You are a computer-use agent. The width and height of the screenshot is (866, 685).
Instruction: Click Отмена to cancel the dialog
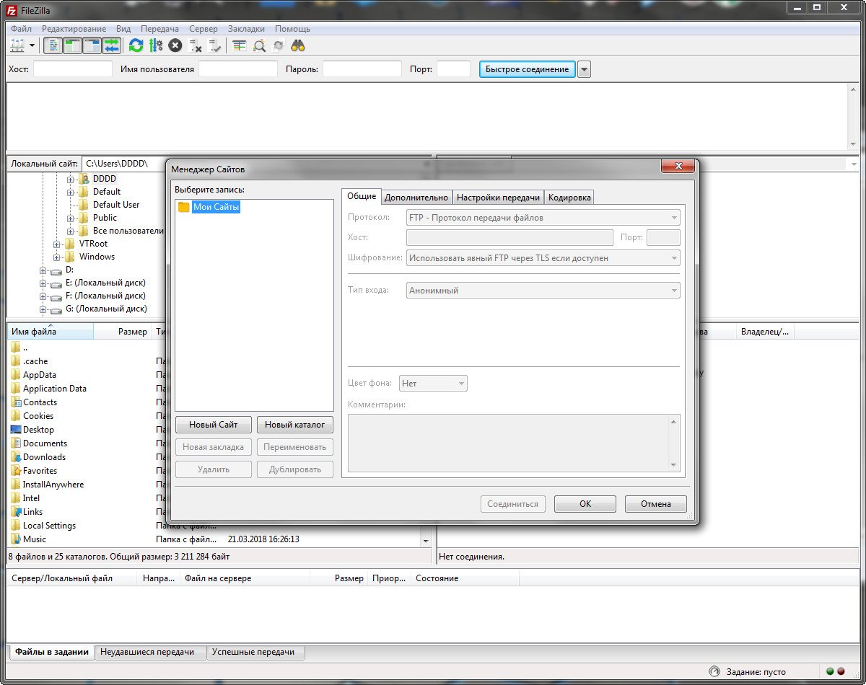pyautogui.click(x=656, y=504)
